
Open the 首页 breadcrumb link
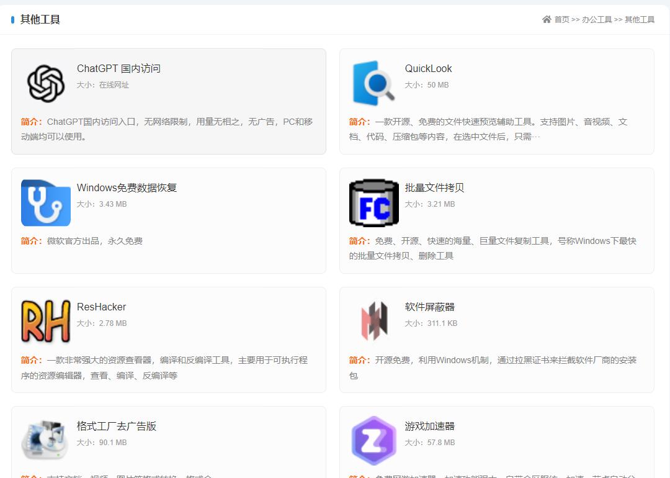pos(561,19)
